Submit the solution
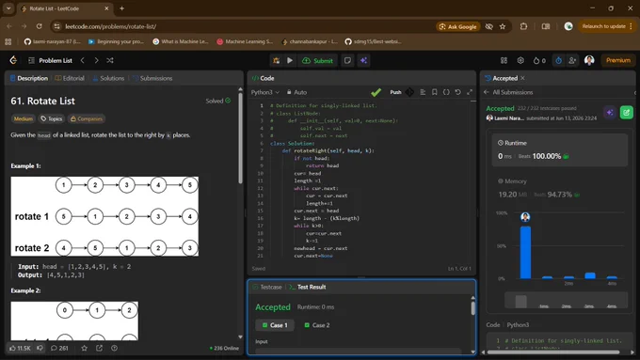640x360 pixels. [317, 60]
